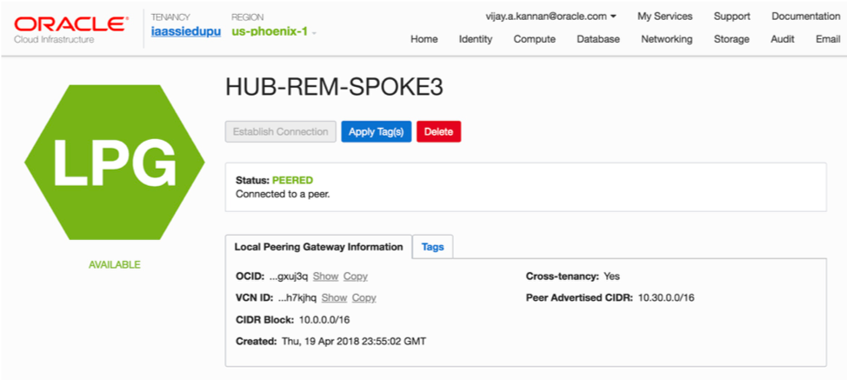Select the Database menu item
The width and height of the screenshot is (847, 380).
pyautogui.click(x=598, y=39)
